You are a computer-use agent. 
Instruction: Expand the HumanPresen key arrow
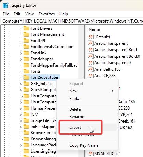[20, 109]
